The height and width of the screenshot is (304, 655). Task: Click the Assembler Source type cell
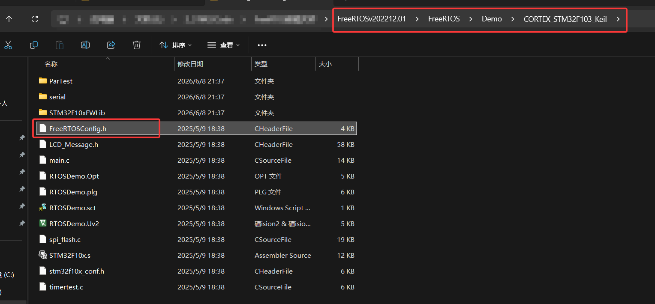(x=283, y=255)
